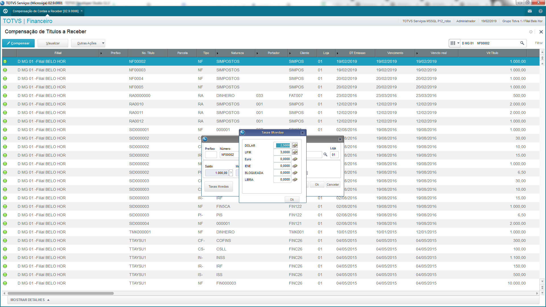Select the Compensação de Contas a Receber tab

click(45, 11)
